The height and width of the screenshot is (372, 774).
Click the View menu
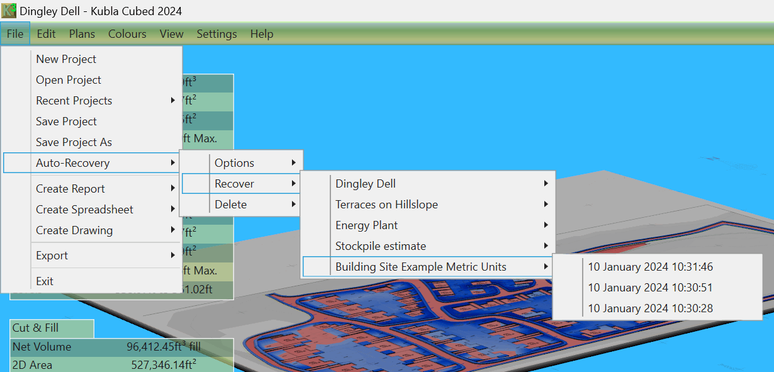[x=171, y=34]
